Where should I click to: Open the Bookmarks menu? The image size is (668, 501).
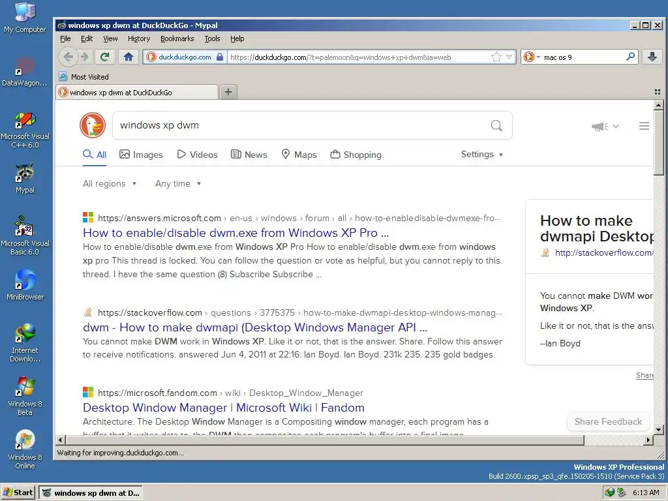pyautogui.click(x=177, y=38)
